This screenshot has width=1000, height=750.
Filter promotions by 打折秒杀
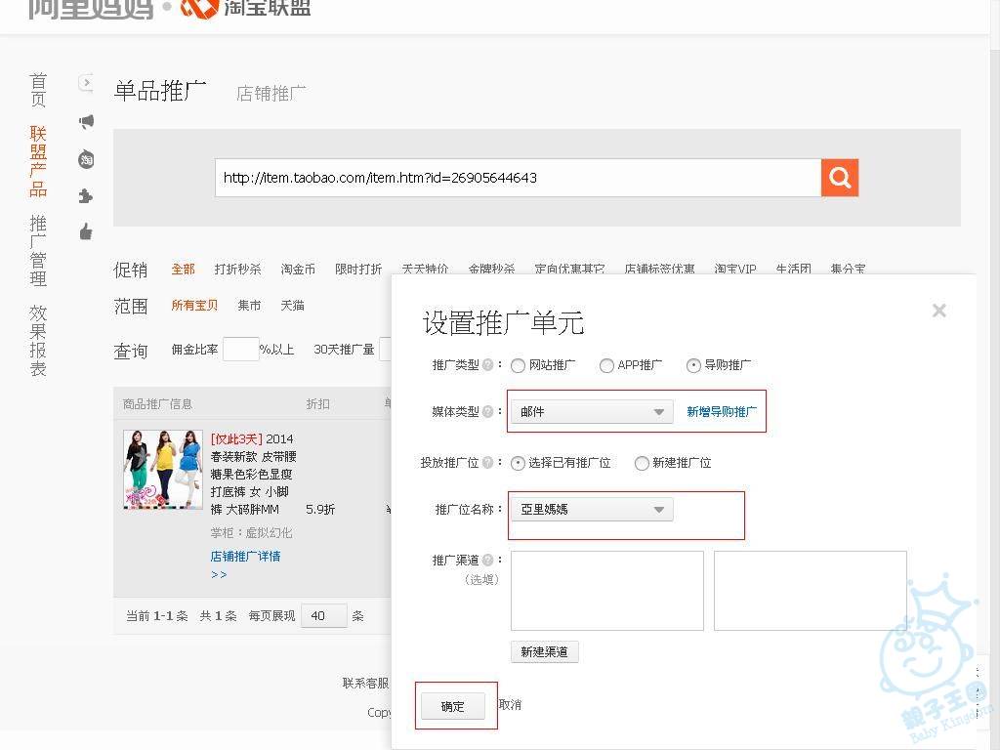[238, 270]
